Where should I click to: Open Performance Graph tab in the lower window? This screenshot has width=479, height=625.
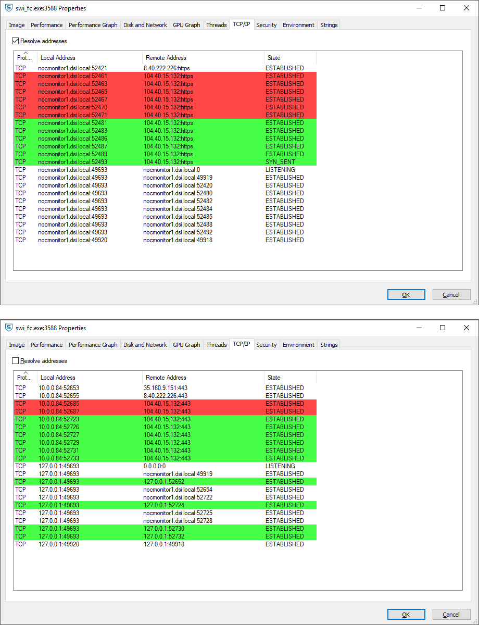[93, 345]
